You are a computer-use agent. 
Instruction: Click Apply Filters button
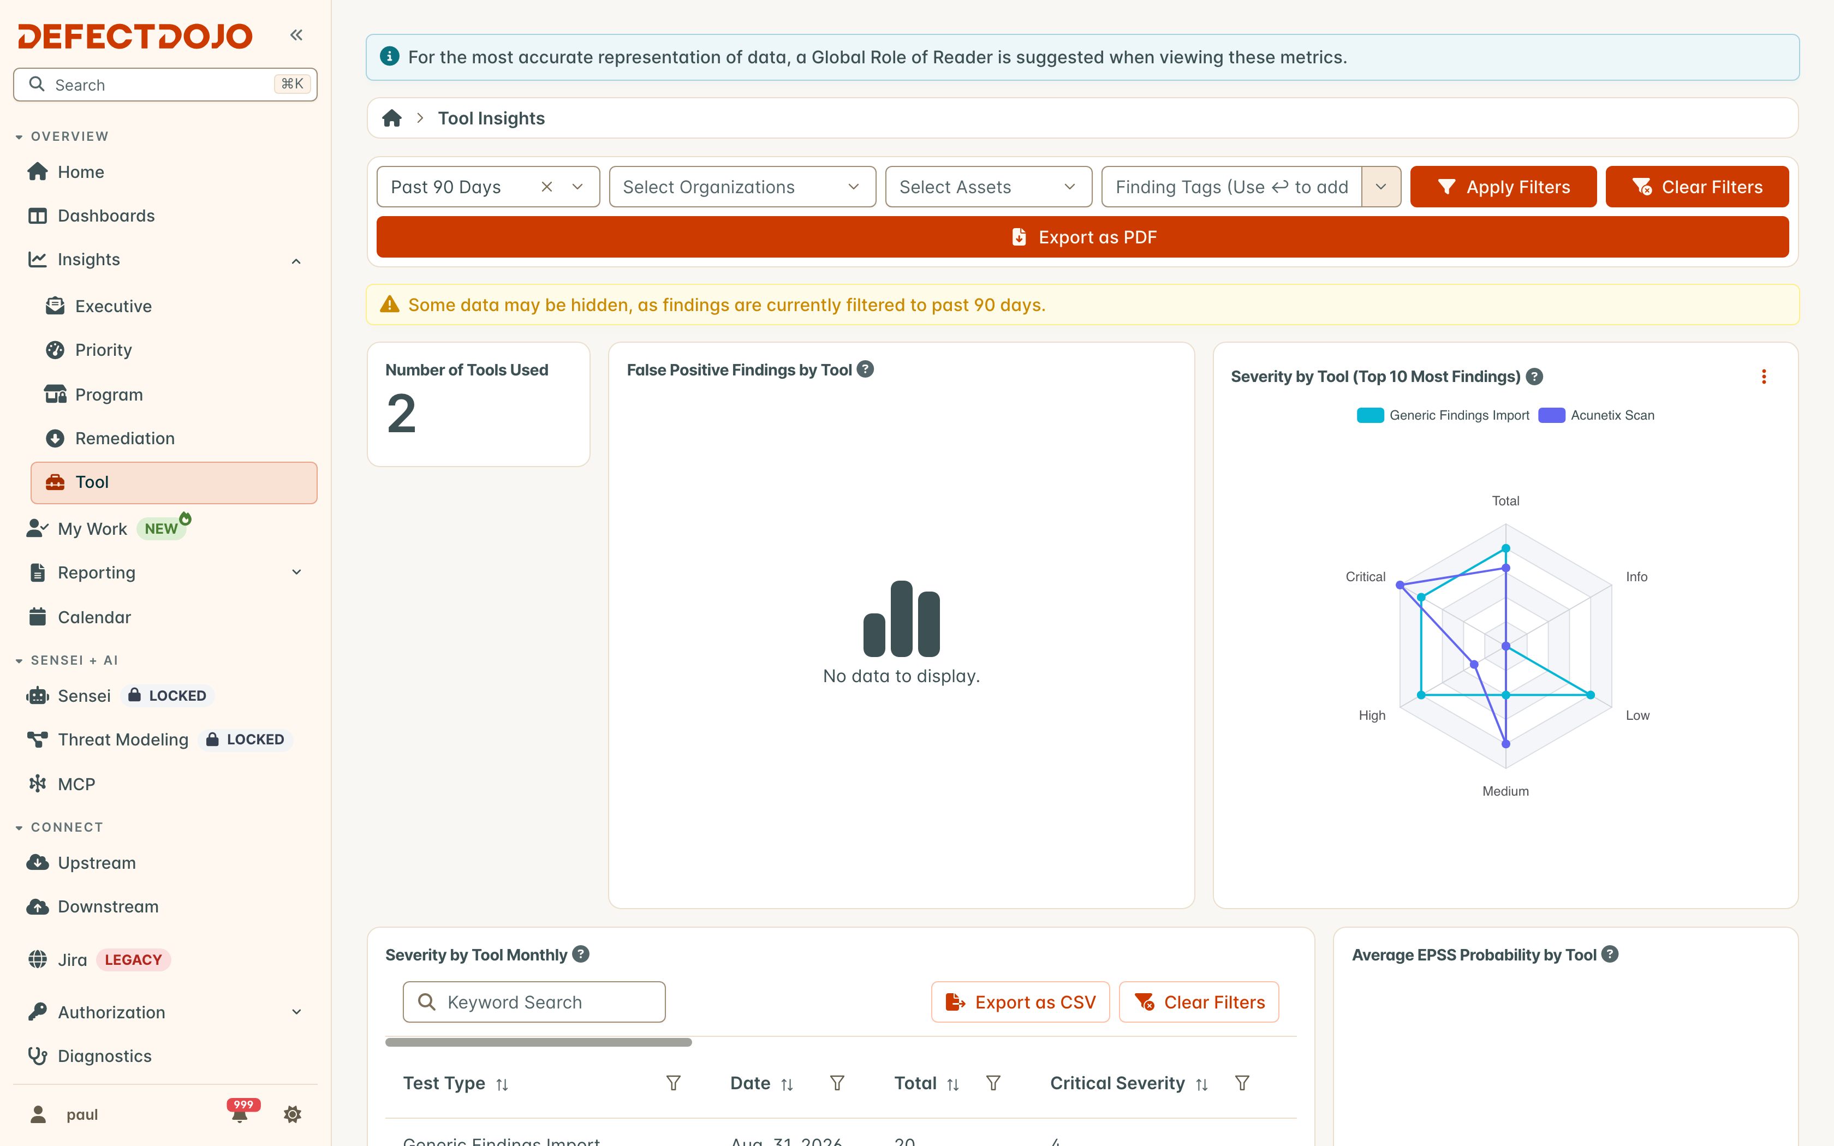point(1503,187)
